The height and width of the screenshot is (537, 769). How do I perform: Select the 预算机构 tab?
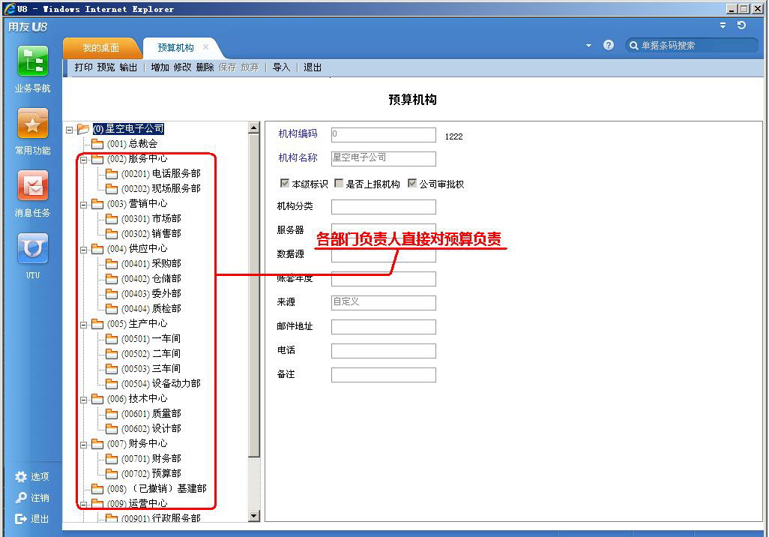coord(175,48)
